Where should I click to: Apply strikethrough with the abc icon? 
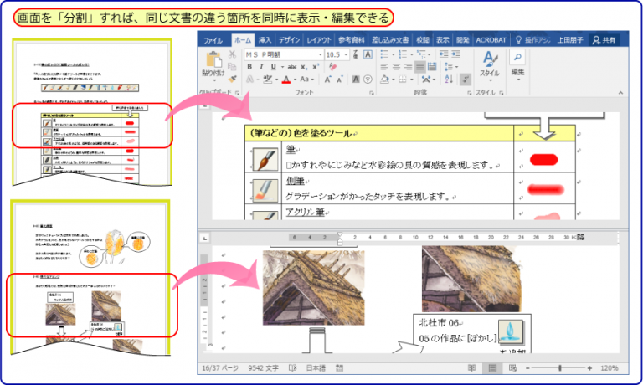click(x=292, y=67)
